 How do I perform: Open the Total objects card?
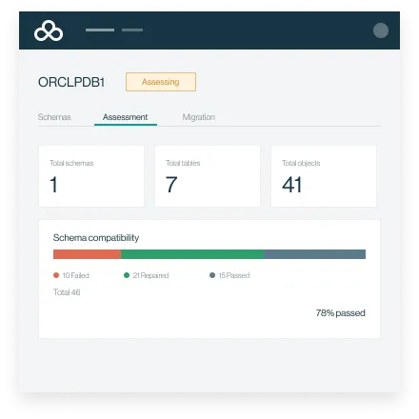[324, 176]
